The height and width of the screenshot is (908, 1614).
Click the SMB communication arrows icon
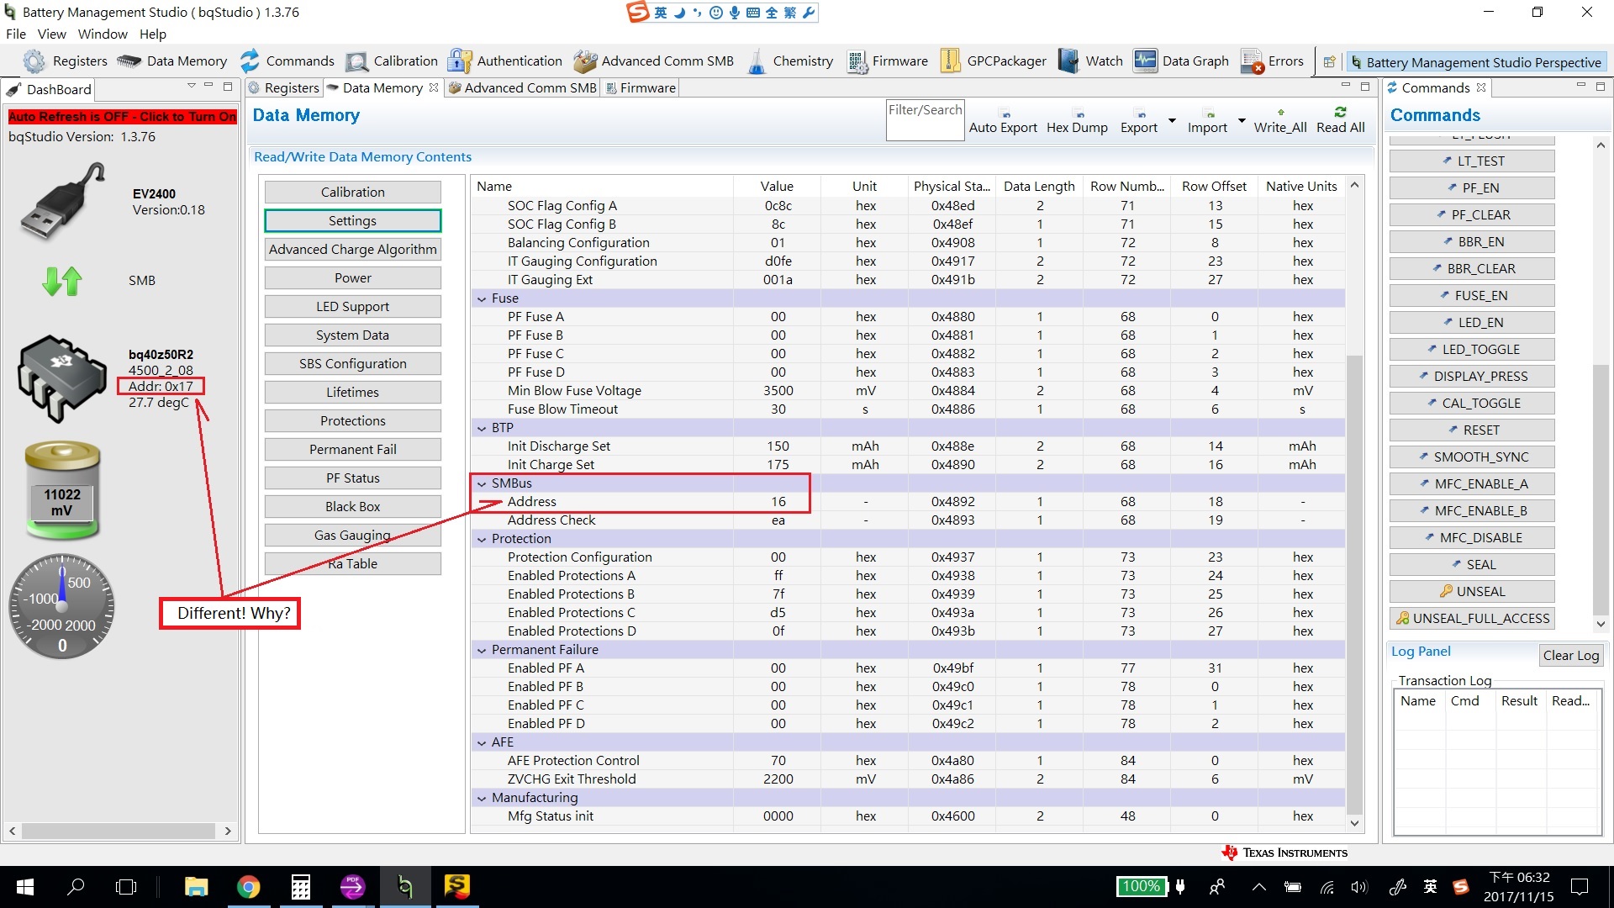(61, 281)
